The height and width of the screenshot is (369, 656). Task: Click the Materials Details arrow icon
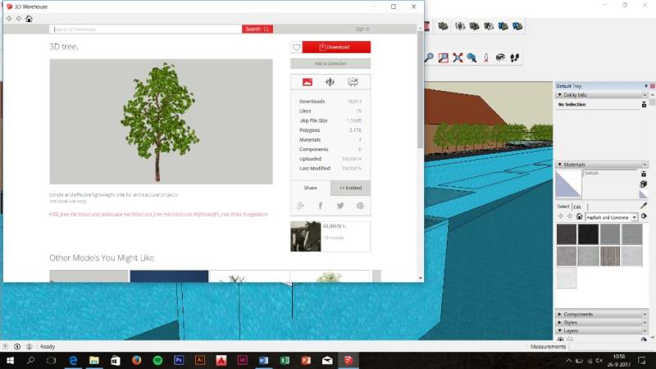point(644,216)
